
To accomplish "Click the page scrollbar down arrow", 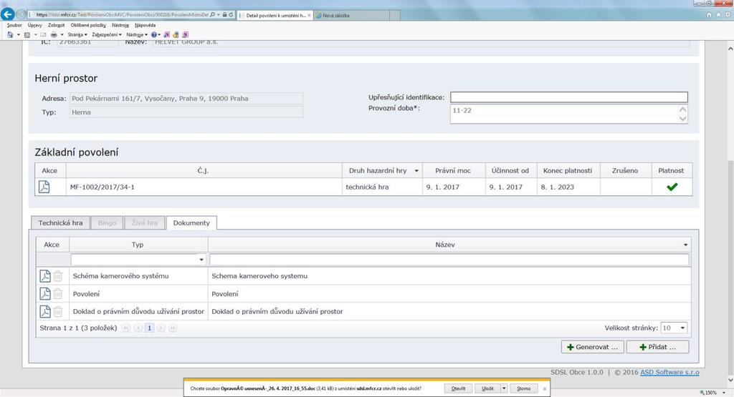I will [730, 380].
